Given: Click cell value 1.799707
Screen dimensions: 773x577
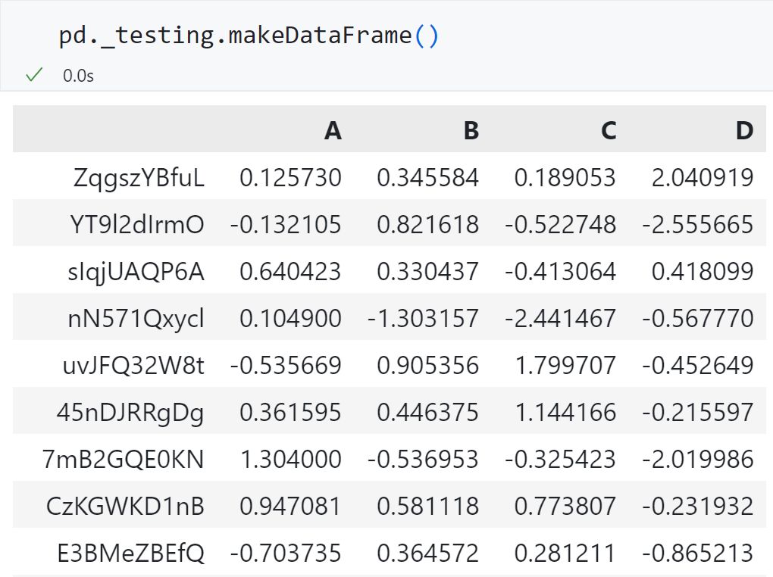Looking at the screenshot, I should click(x=565, y=366).
